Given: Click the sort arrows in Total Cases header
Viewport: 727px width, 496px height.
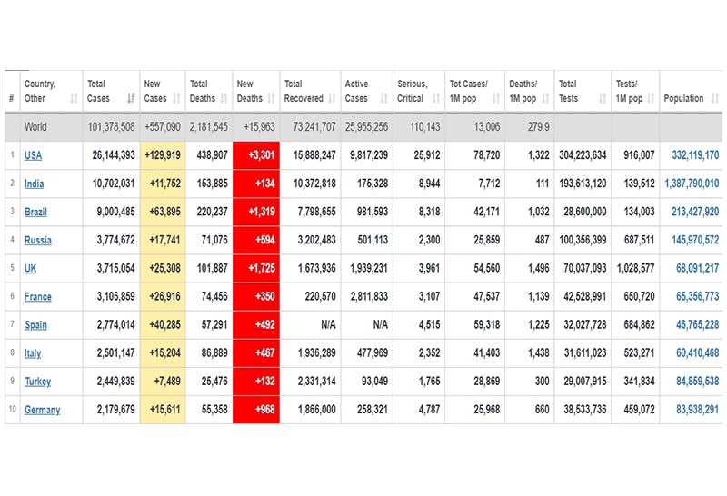Looking at the screenshot, I should pos(130,98).
